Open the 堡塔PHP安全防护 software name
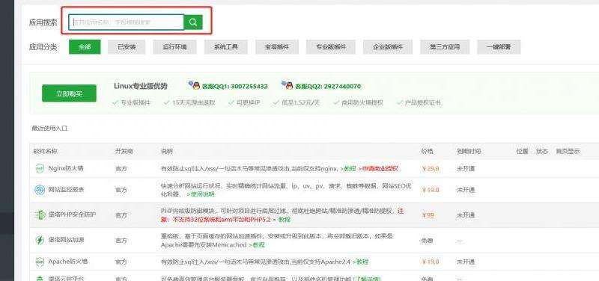Screen dimensions: 599x281 pyautogui.click(x=72, y=214)
